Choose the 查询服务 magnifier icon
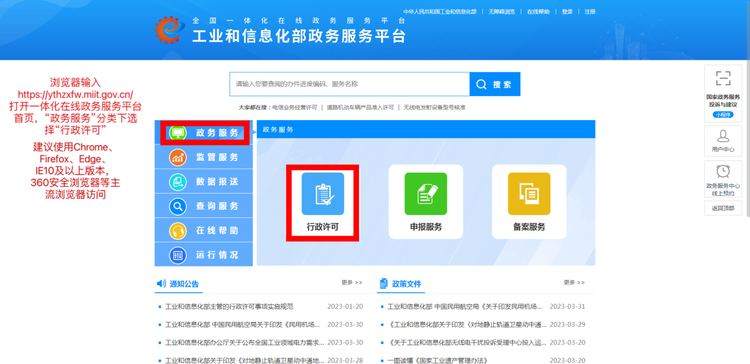 pyautogui.click(x=178, y=206)
